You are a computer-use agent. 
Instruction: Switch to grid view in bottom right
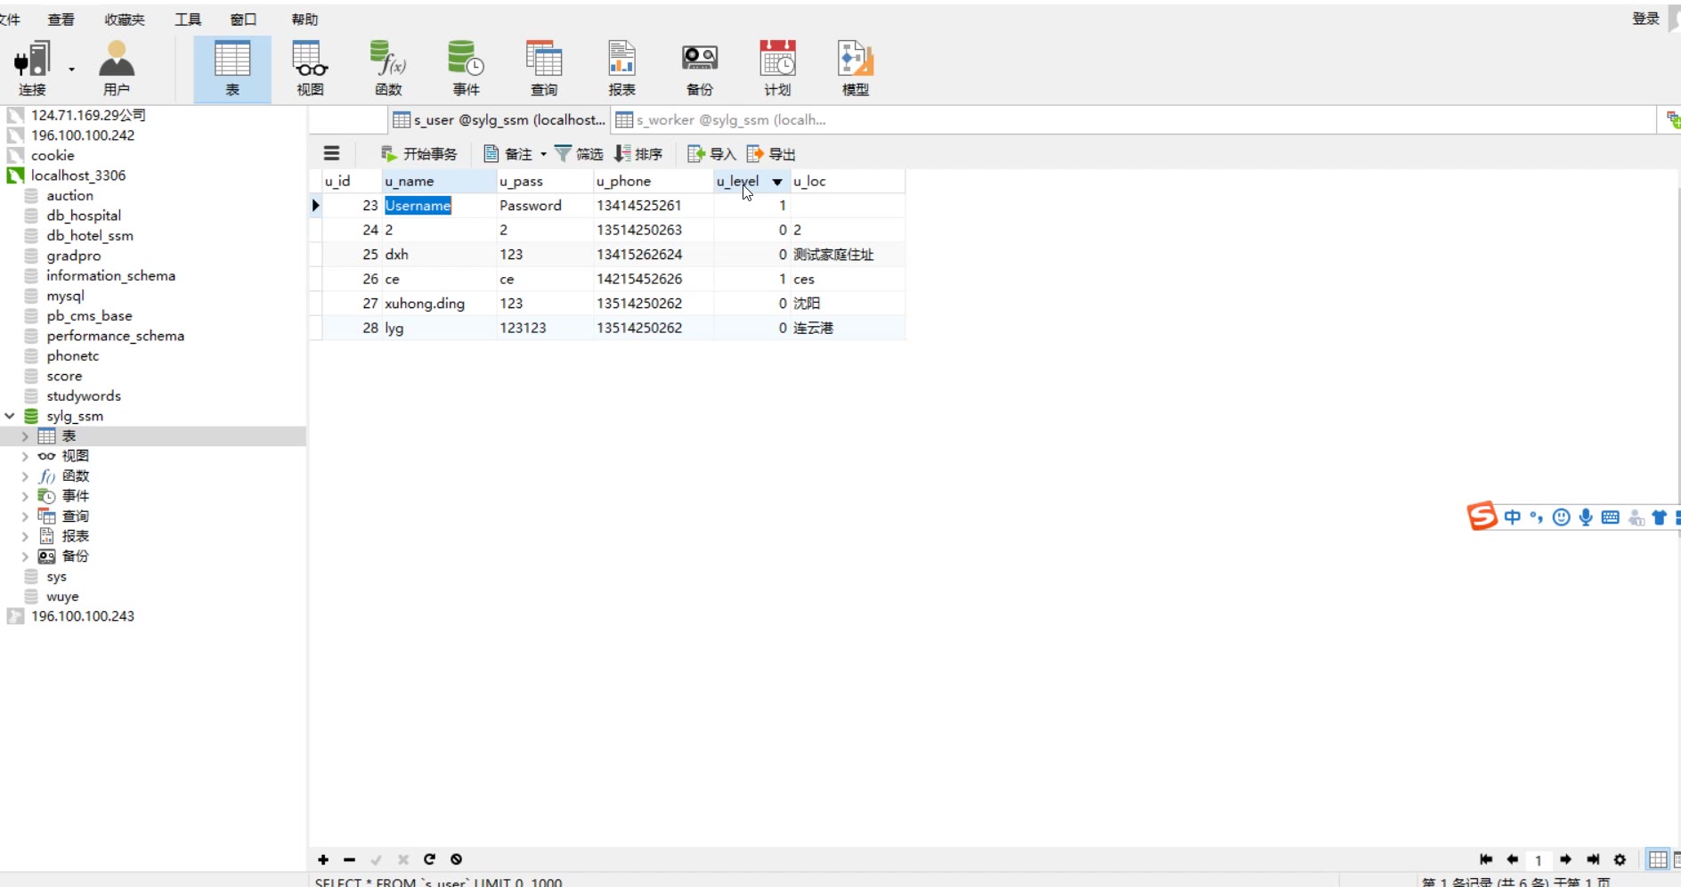[x=1657, y=859]
